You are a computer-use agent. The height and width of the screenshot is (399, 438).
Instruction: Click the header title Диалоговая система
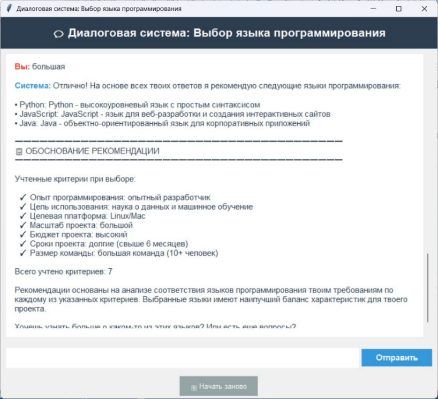[x=226, y=33]
